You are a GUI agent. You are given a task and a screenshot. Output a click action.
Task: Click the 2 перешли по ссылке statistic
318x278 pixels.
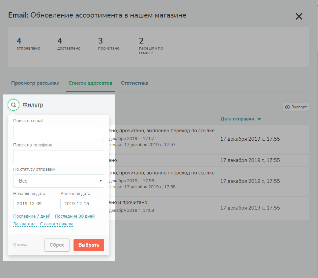coord(151,46)
